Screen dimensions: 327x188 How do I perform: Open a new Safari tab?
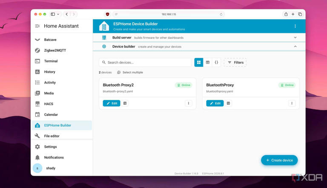pyautogui.click(x=293, y=14)
